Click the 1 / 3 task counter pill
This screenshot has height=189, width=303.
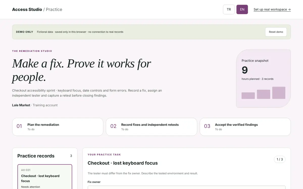coord(280,159)
